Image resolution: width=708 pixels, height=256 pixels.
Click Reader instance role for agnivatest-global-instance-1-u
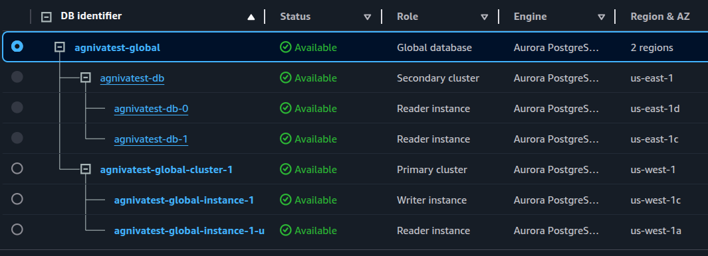tap(433, 231)
